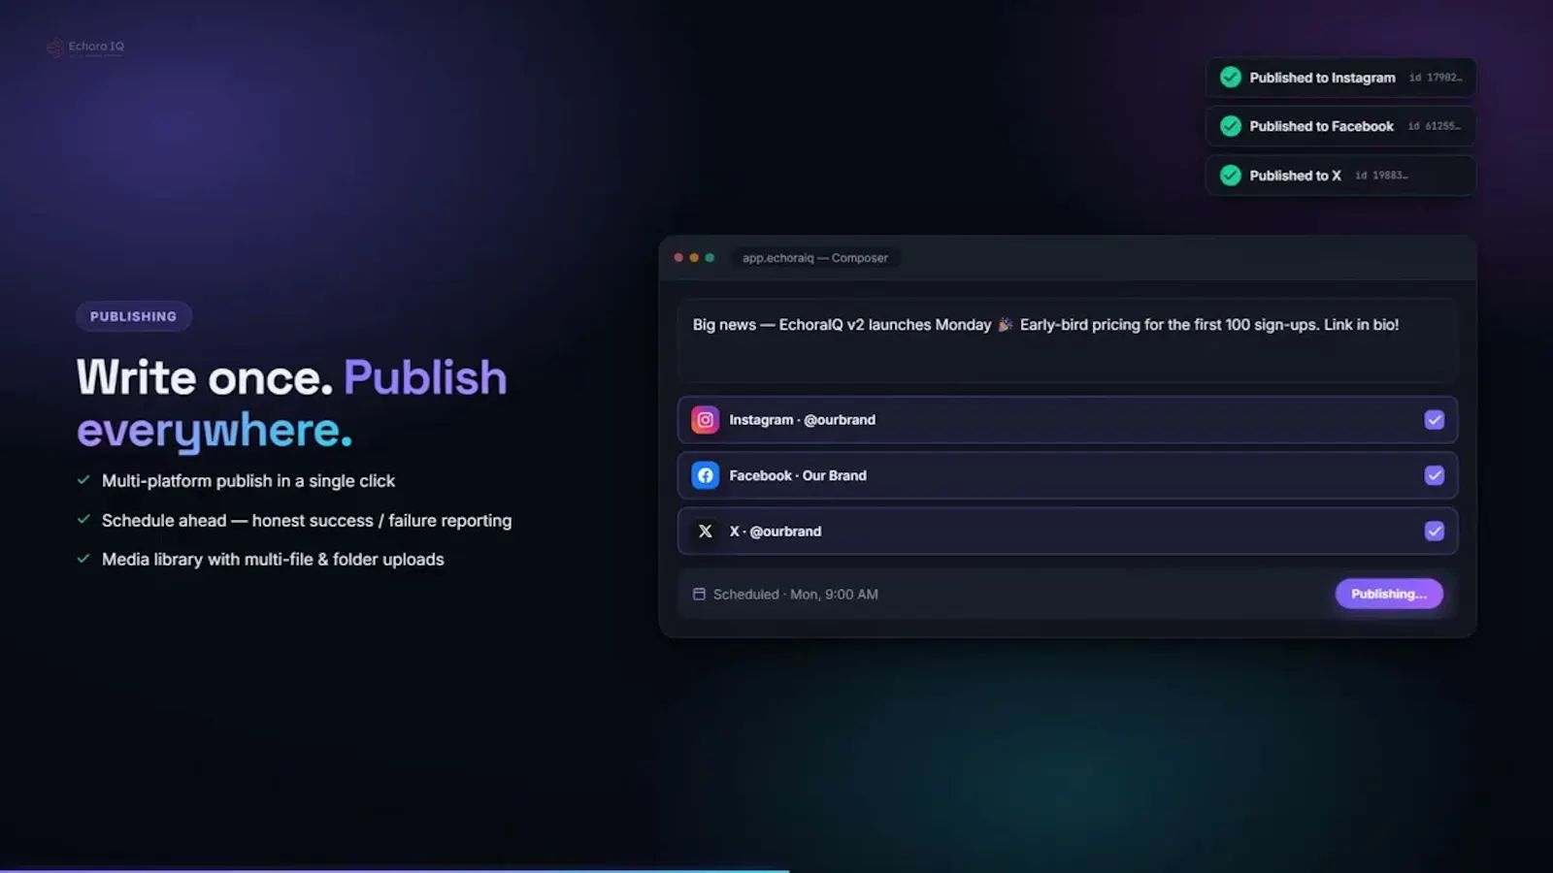Click checkmark beside Multi-platform publish bullet

[x=83, y=480]
